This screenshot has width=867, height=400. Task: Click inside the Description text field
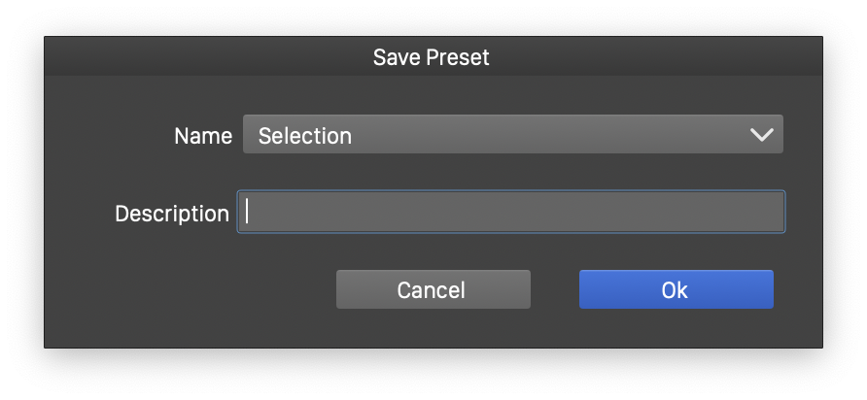tap(512, 212)
